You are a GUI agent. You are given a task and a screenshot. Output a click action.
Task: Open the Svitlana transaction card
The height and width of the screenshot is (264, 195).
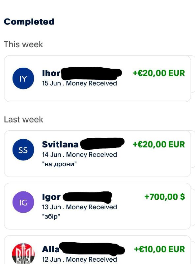point(97,154)
